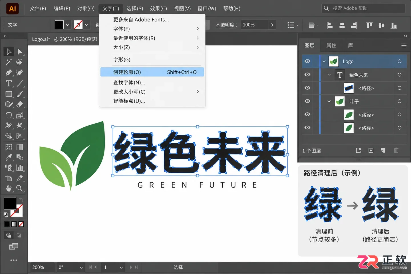Target the 叶子 group circle
Image resolution: width=411 pixels, height=274 pixels.
(399, 101)
